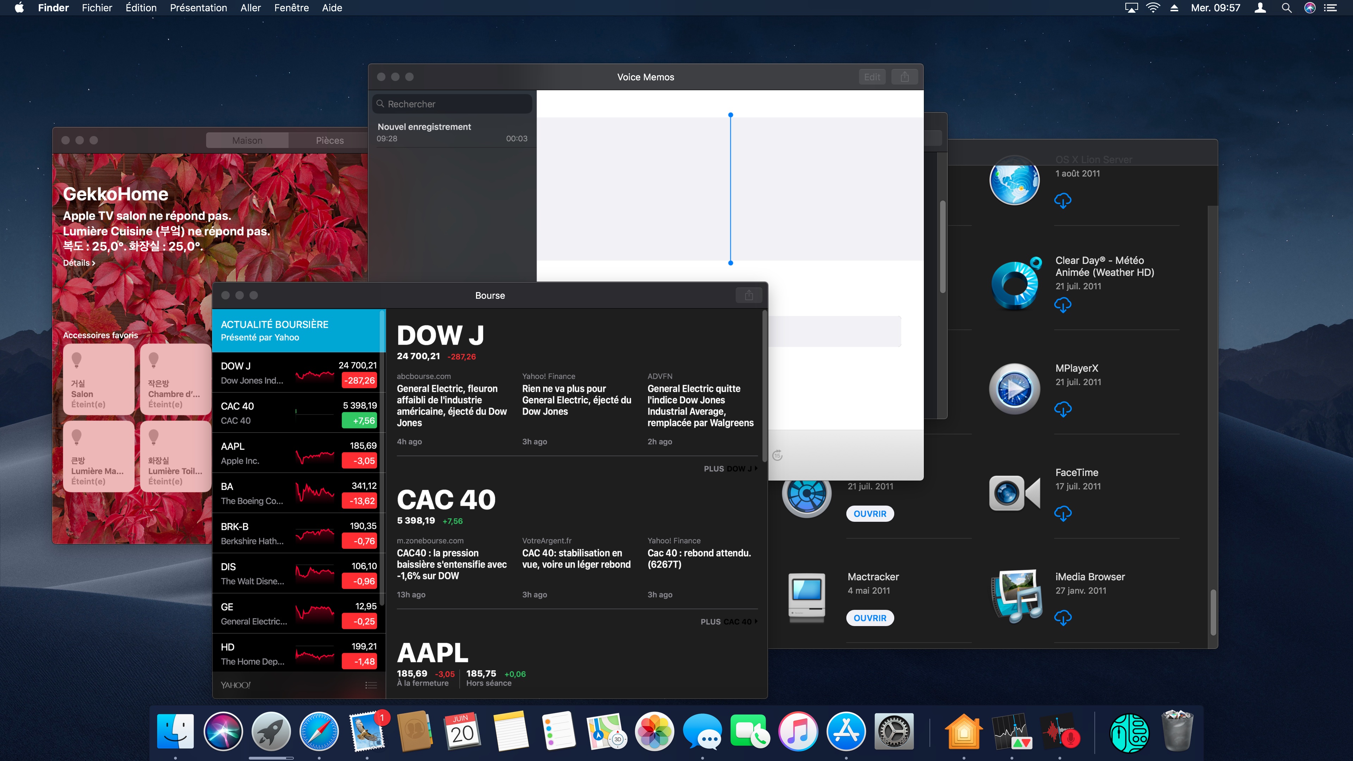Toggle DOW J change badge -287,26
Image resolution: width=1353 pixels, height=761 pixels.
(359, 380)
